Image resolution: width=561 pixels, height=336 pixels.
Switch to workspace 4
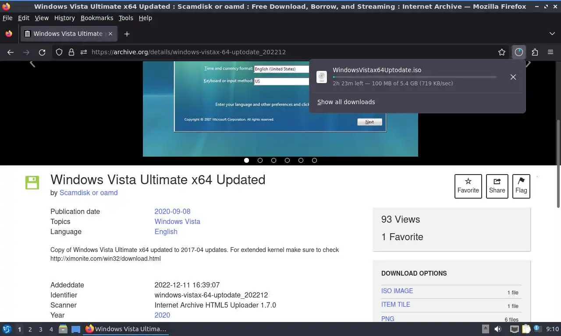(x=51, y=329)
